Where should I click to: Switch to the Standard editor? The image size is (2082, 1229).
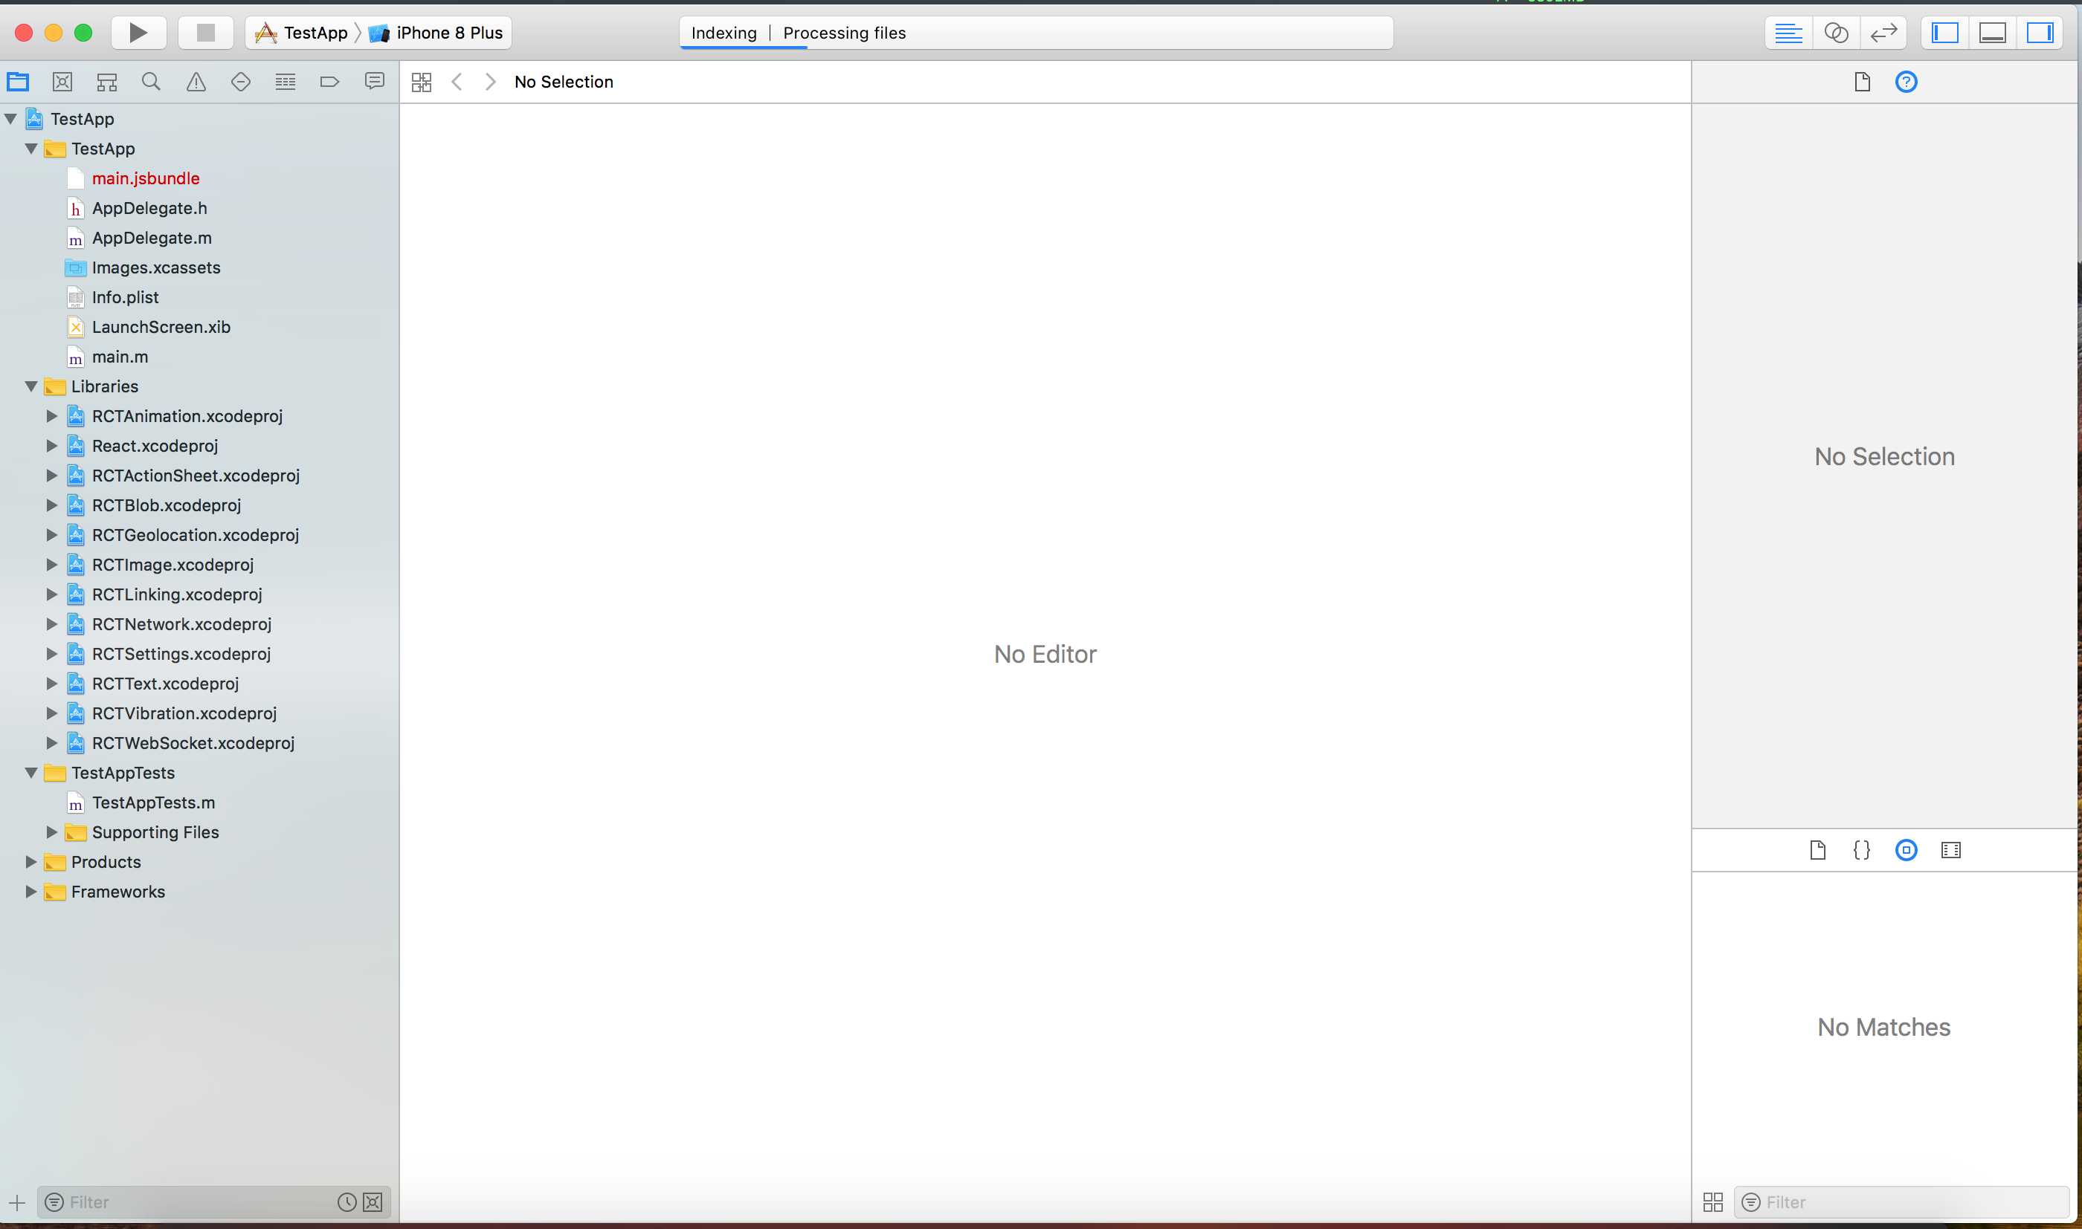pos(1789,32)
